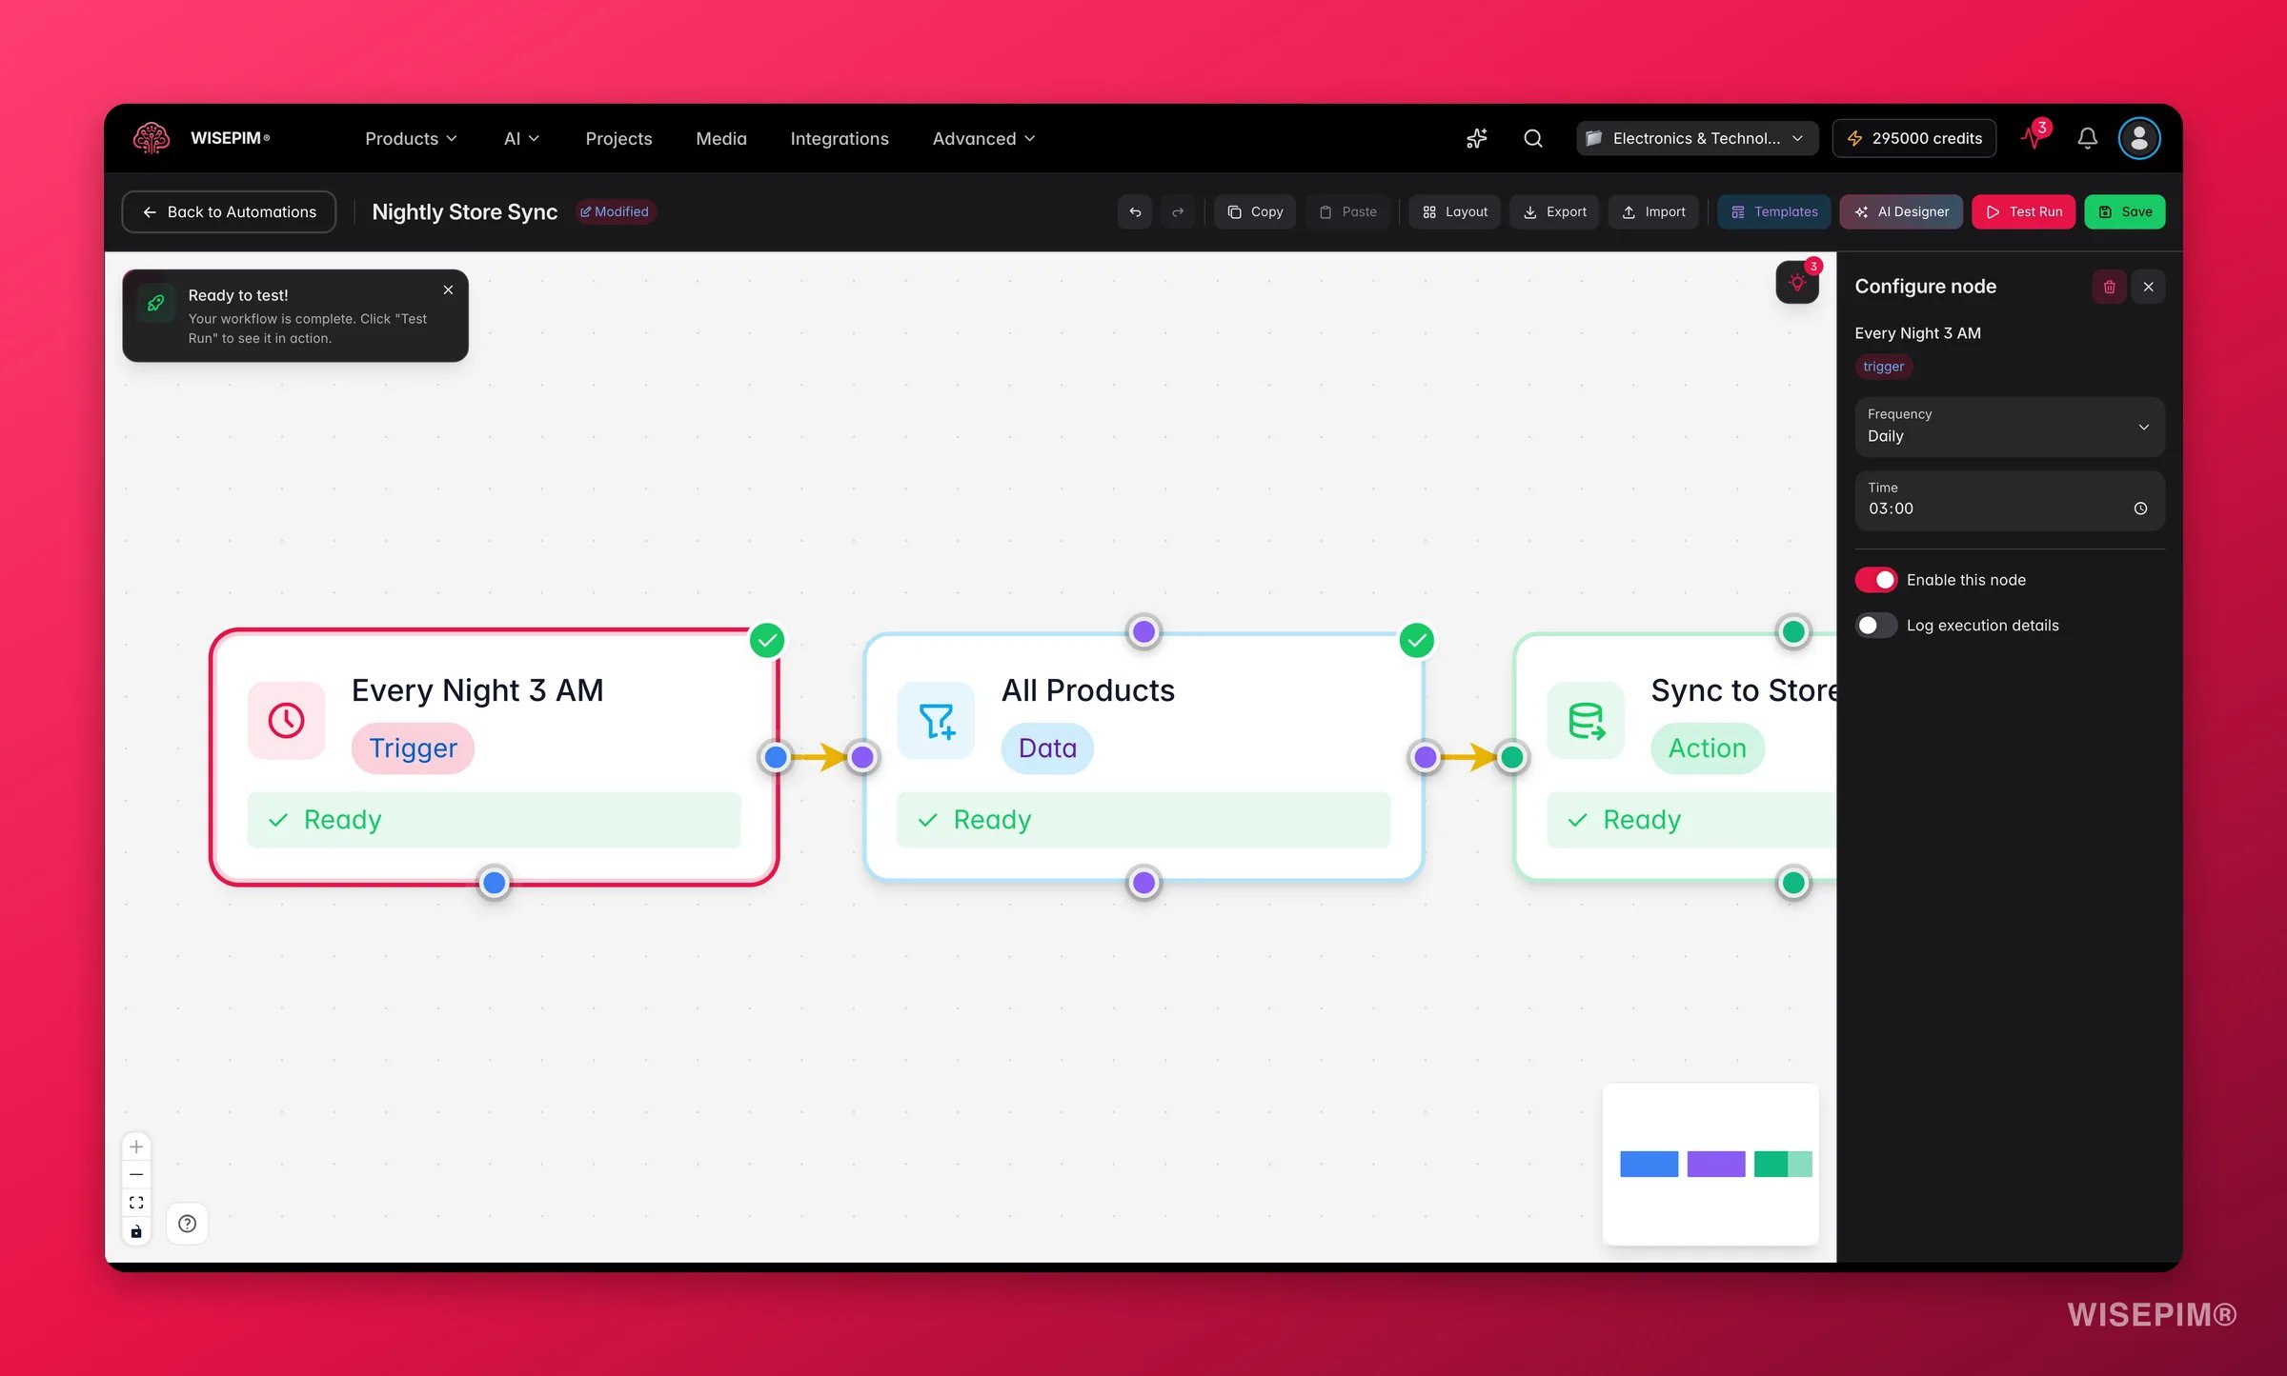The width and height of the screenshot is (2287, 1376).
Task: Click the Copy button
Action: (1255, 211)
